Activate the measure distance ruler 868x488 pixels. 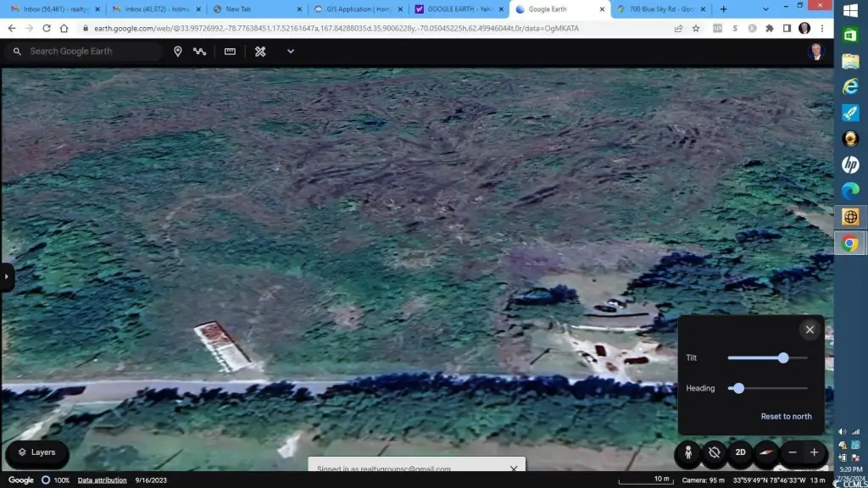coord(230,52)
